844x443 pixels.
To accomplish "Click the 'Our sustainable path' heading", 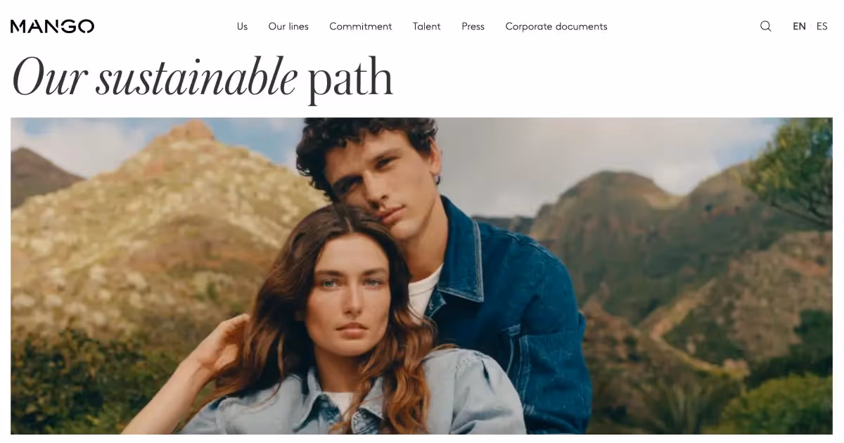I will click(x=203, y=77).
